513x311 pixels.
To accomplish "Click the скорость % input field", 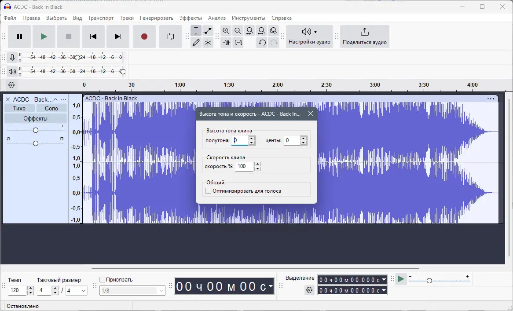I will coord(244,166).
